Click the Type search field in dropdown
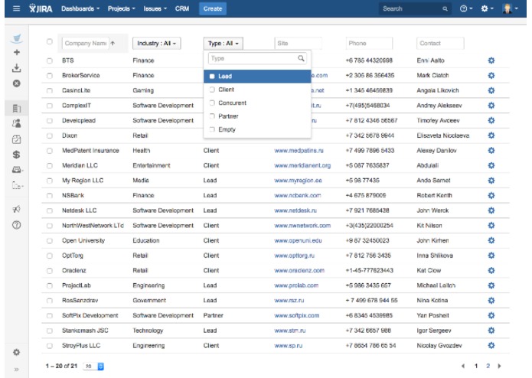 [x=257, y=58]
